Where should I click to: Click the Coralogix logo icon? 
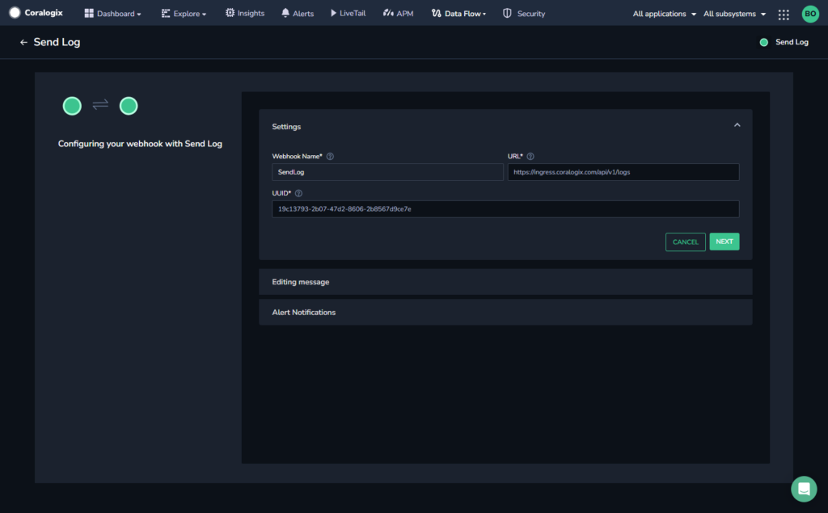pyautogui.click(x=15, y=13)
